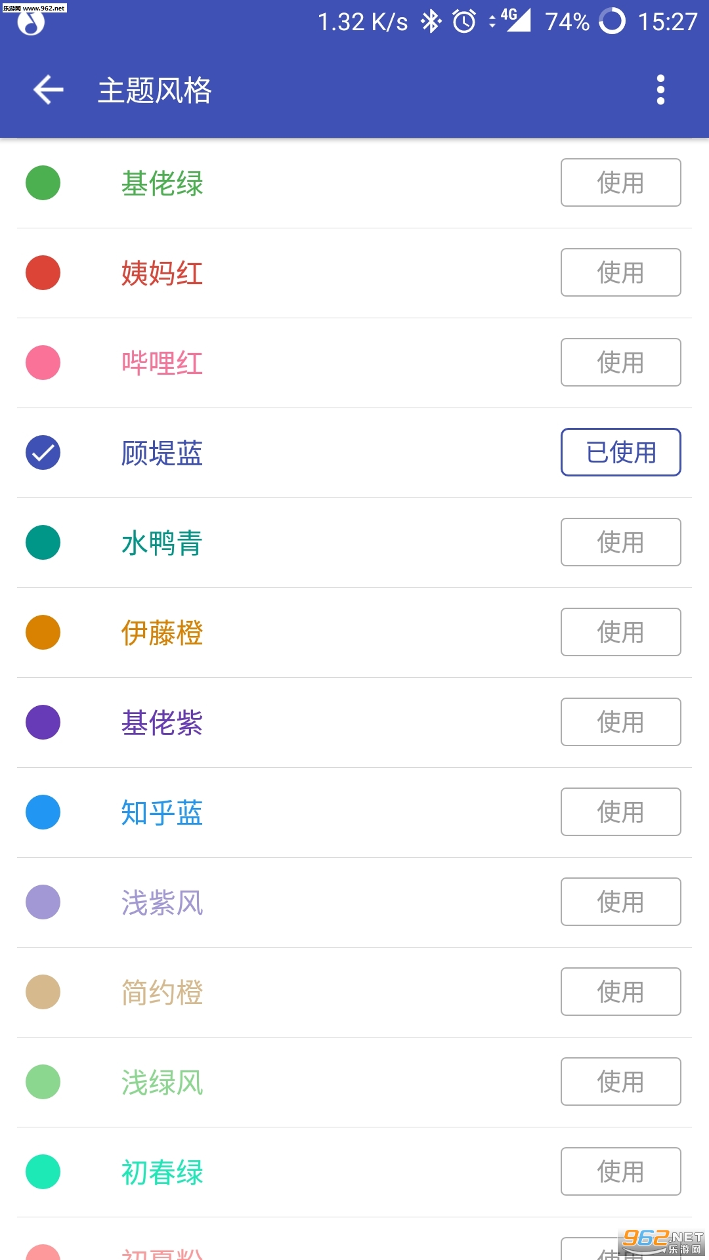This screenshot has height=1260, width=709.
Task: Apply the 基佬绿 theme with 使用
Action: 620,182
